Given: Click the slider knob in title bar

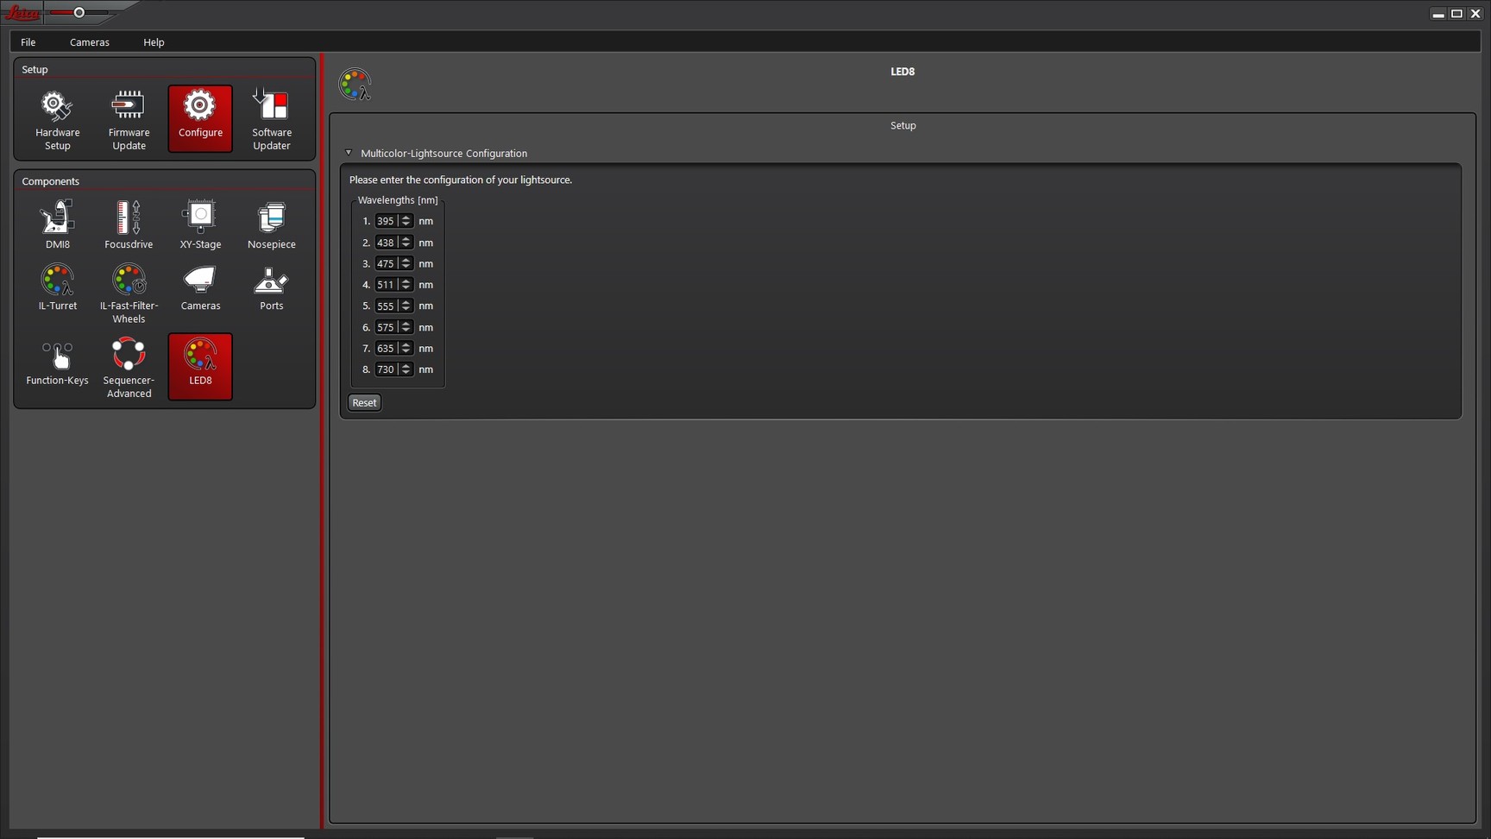Looking at the screenshot, I should coord(79,13).
